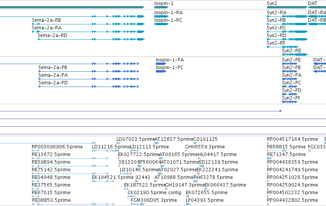Click transcript loopin-1-RC label
The height and width of the screenshot is (206, 326).
[x=168, y=20]
